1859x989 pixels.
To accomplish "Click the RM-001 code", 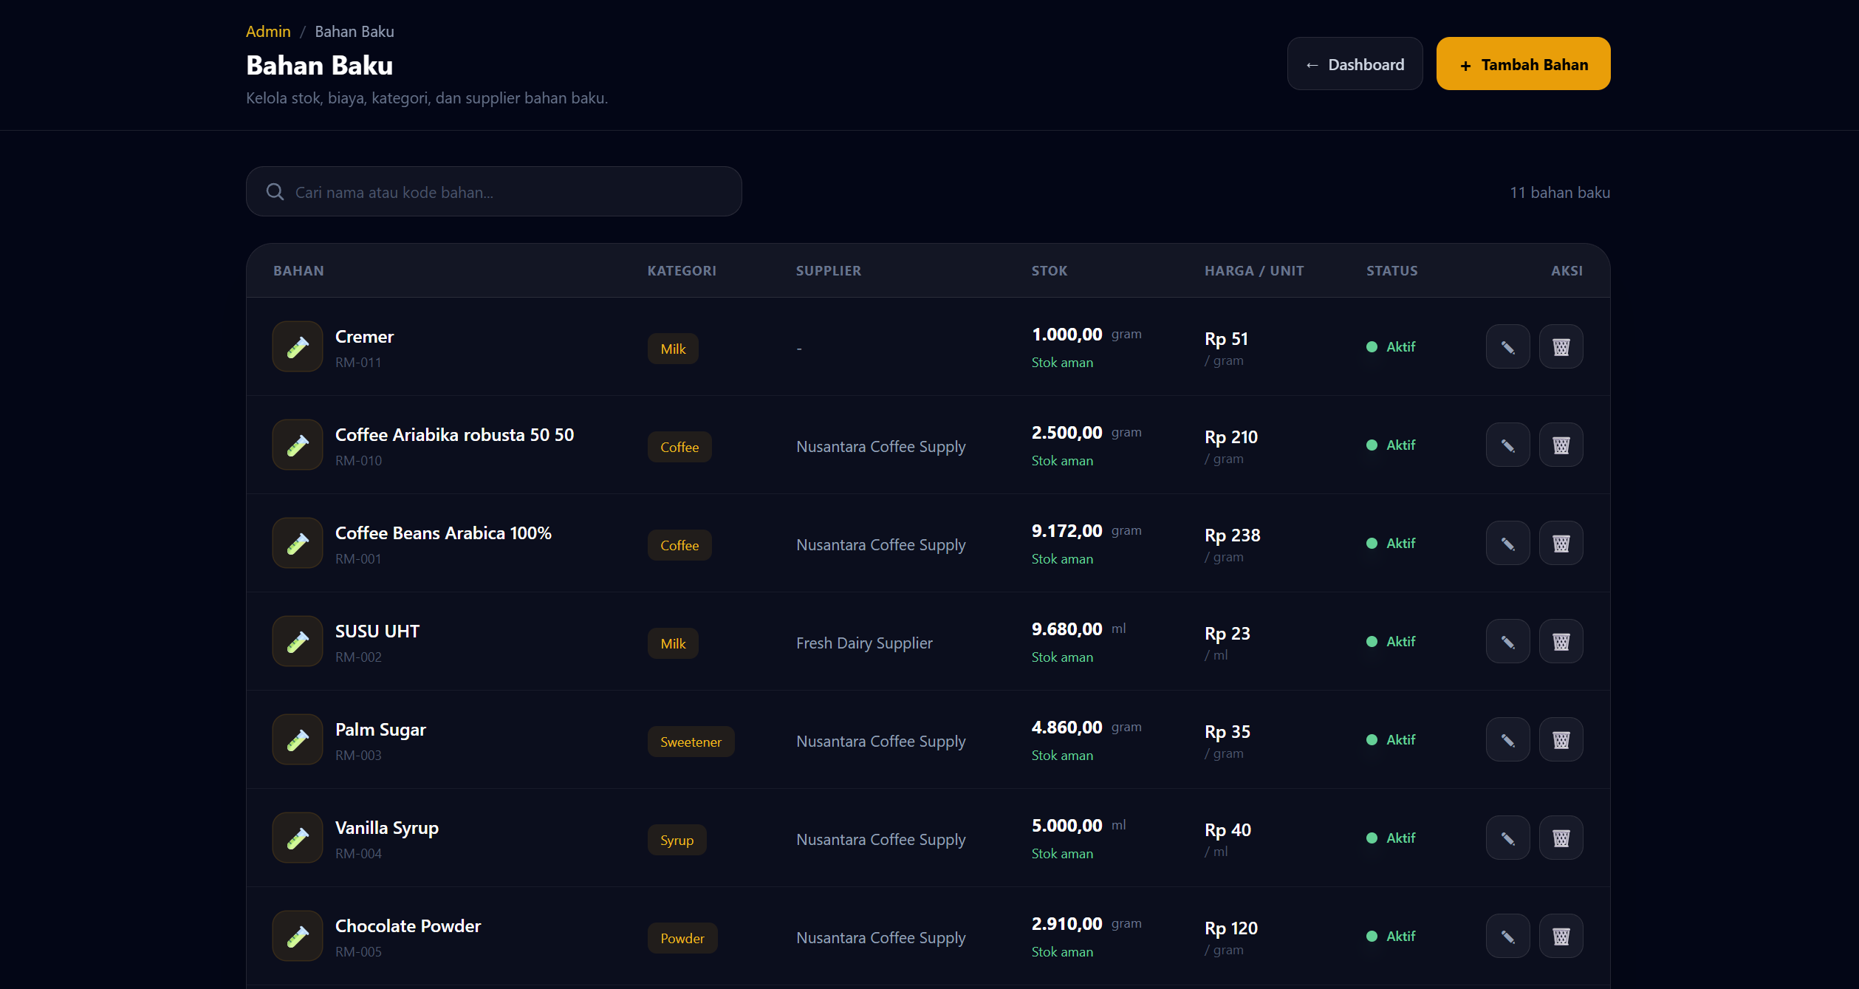I will [x=358, y=559].
